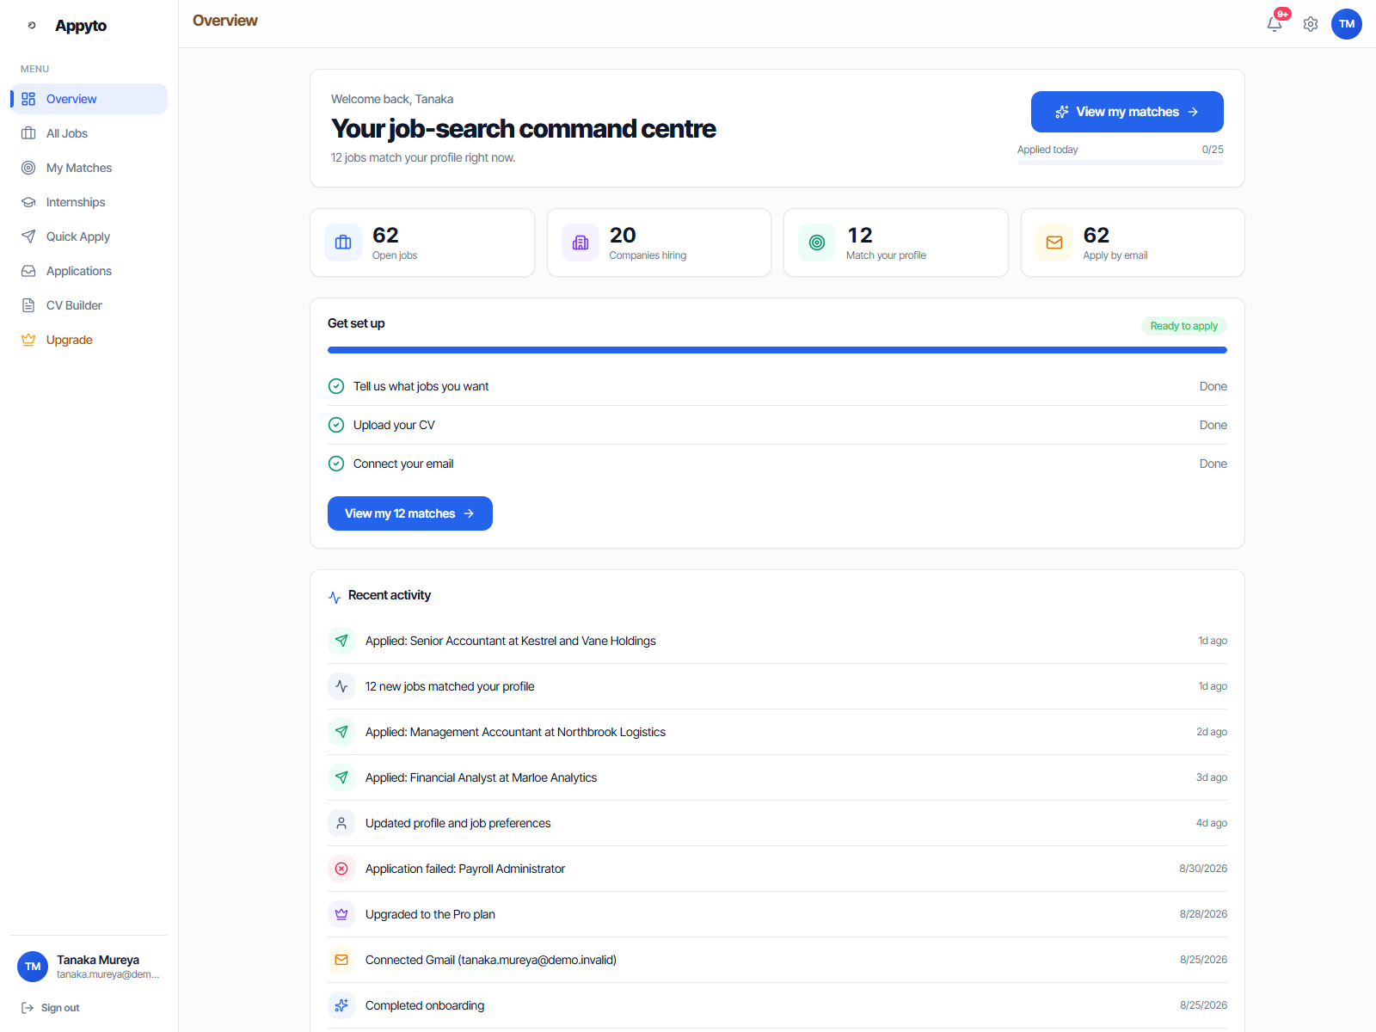Open the 62 Open jobs stat card
The width and height of the screenshot is (1376, 1032).
point(422,243)
